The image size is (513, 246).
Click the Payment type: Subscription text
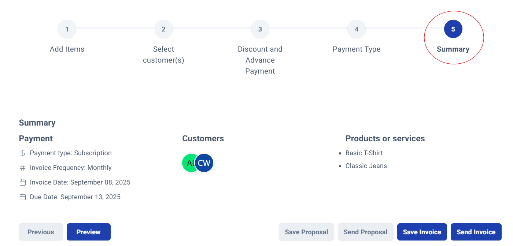pos(71,153)
